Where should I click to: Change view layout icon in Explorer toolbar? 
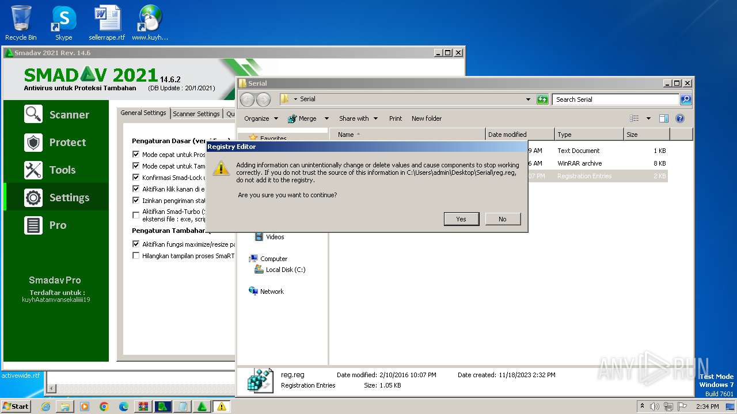coord(635,118)
